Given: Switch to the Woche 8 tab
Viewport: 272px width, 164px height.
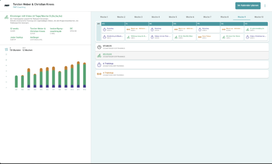Looking at the screenshot, I should click(224, 17).
